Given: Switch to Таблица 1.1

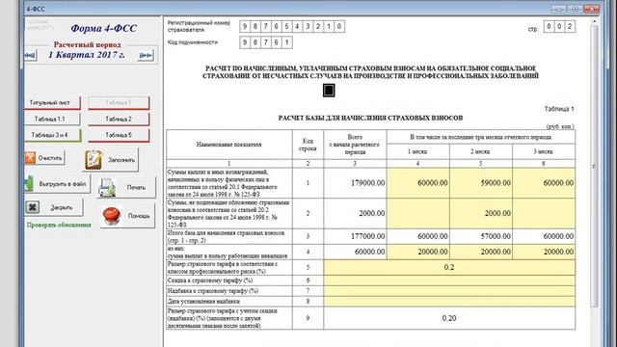Looking at the screenshot, I should (x=52, y=119).
